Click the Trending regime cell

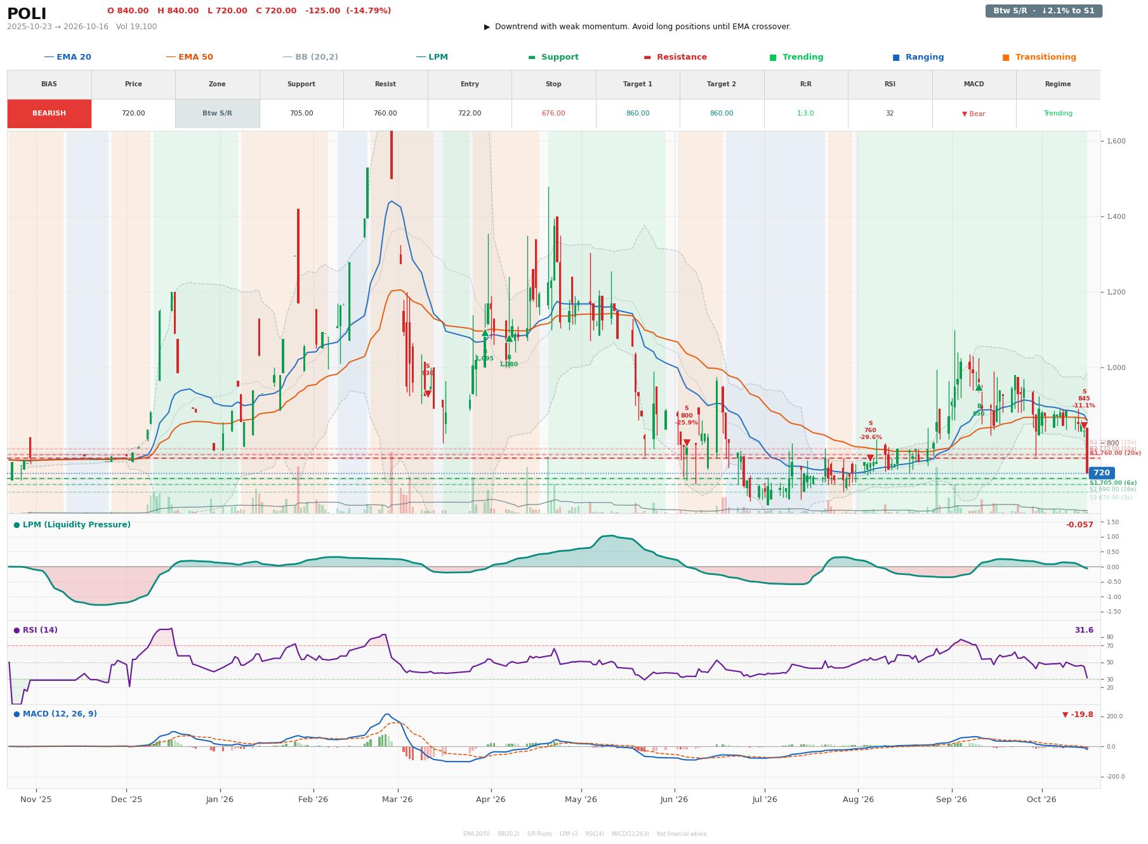(x=1058, y=114)
